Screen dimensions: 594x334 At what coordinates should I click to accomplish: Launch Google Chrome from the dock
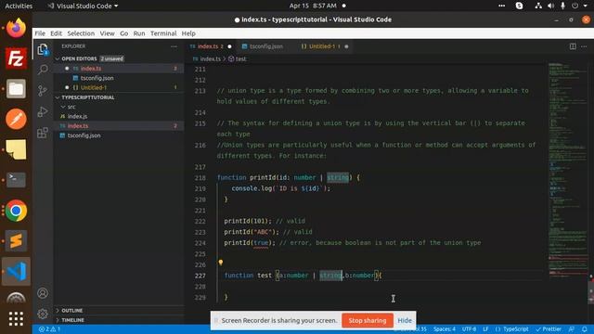tap(16, 211)
